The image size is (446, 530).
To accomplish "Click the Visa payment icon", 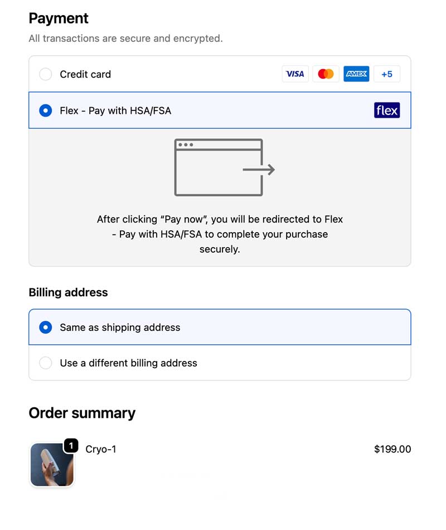I will pos(295,74).
